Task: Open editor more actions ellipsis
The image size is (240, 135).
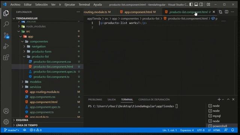Action: click(x=232, y=12)
